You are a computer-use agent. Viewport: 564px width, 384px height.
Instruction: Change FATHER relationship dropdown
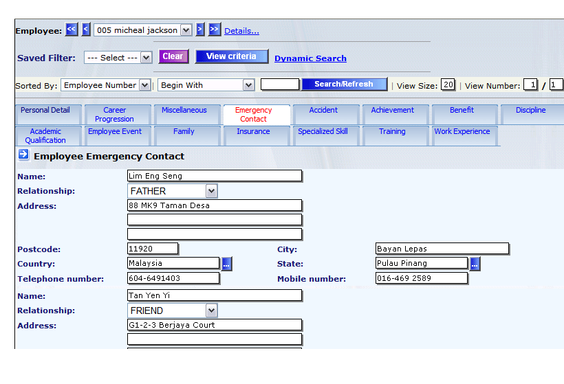point(211,191)
